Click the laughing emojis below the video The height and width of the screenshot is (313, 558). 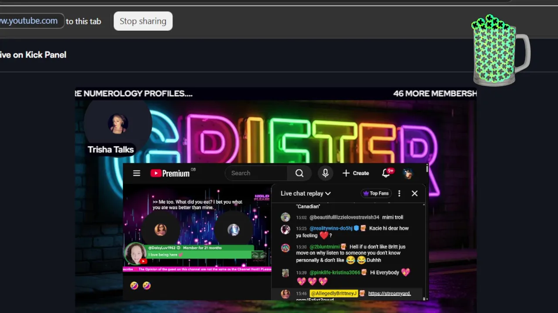pyautogui.click(x=140, y=286)
